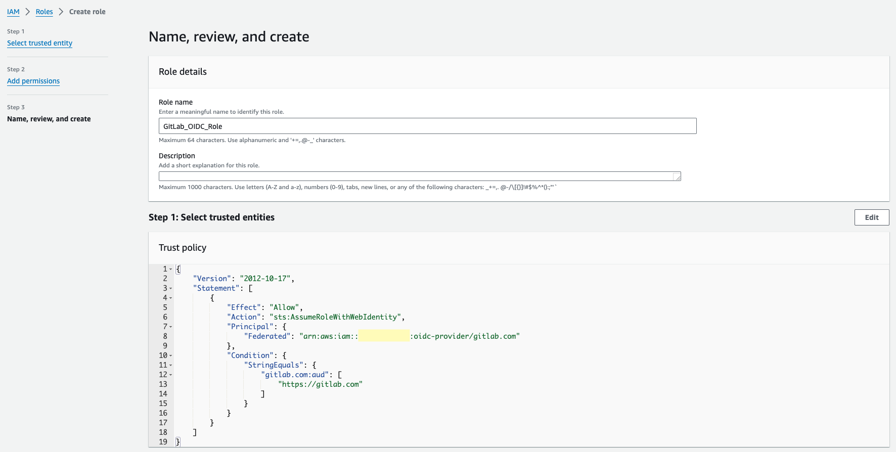Click the "Condition" key text

(x=251, y=355)
